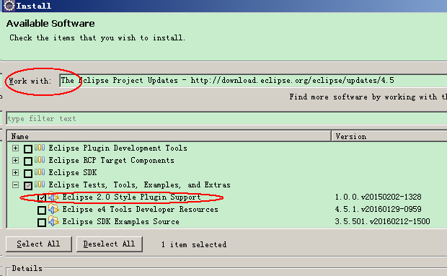Expand the Eclipse RCP Target Components node
This screenshot has width=447, height=276.
click(15, 161)
